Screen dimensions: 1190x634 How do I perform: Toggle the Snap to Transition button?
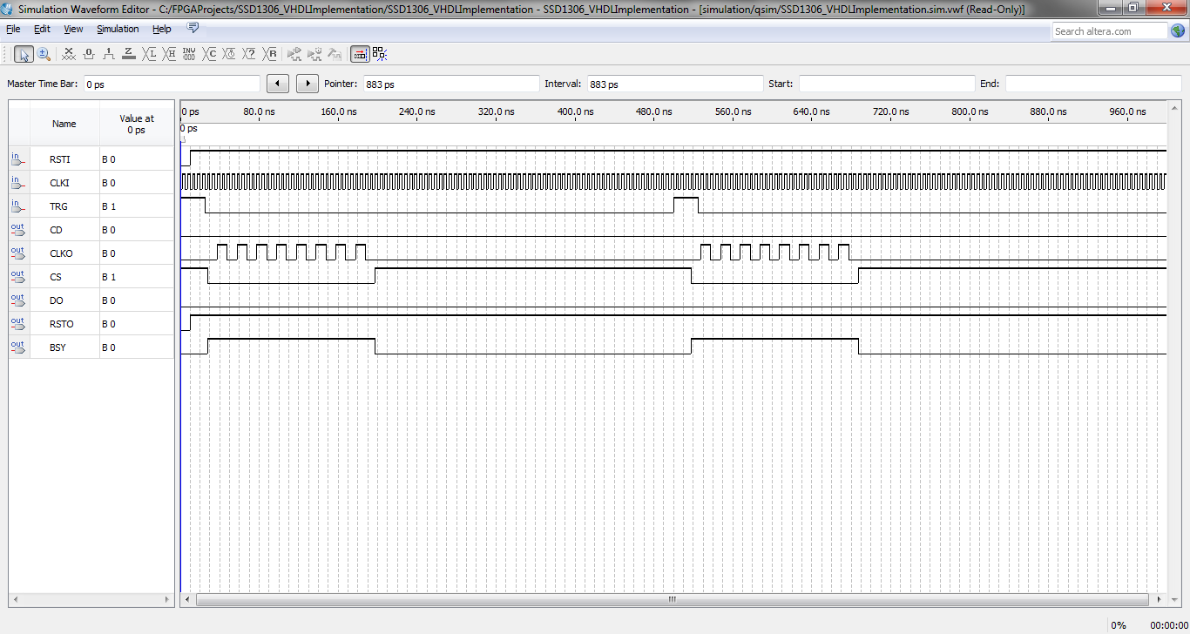click(379, 54)
